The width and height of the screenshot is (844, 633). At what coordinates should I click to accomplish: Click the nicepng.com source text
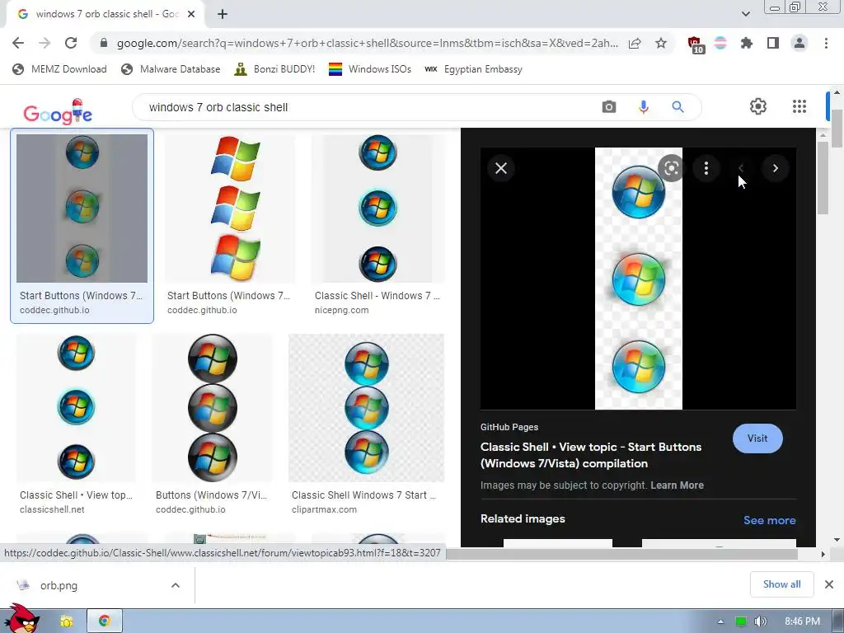[x=341, y=310]
